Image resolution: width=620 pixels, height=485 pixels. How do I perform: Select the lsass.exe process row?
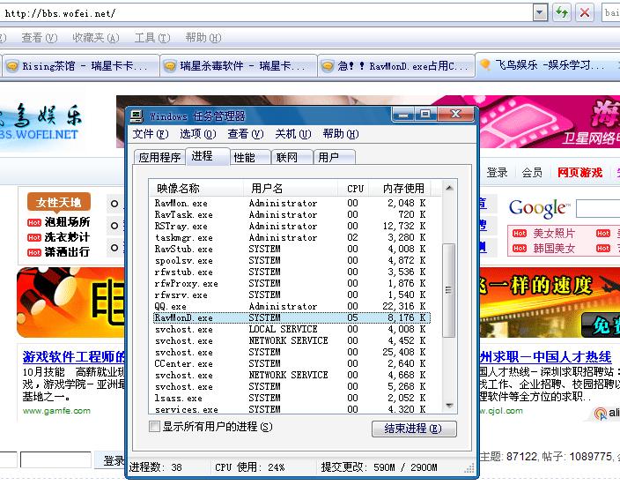point(292,398)
